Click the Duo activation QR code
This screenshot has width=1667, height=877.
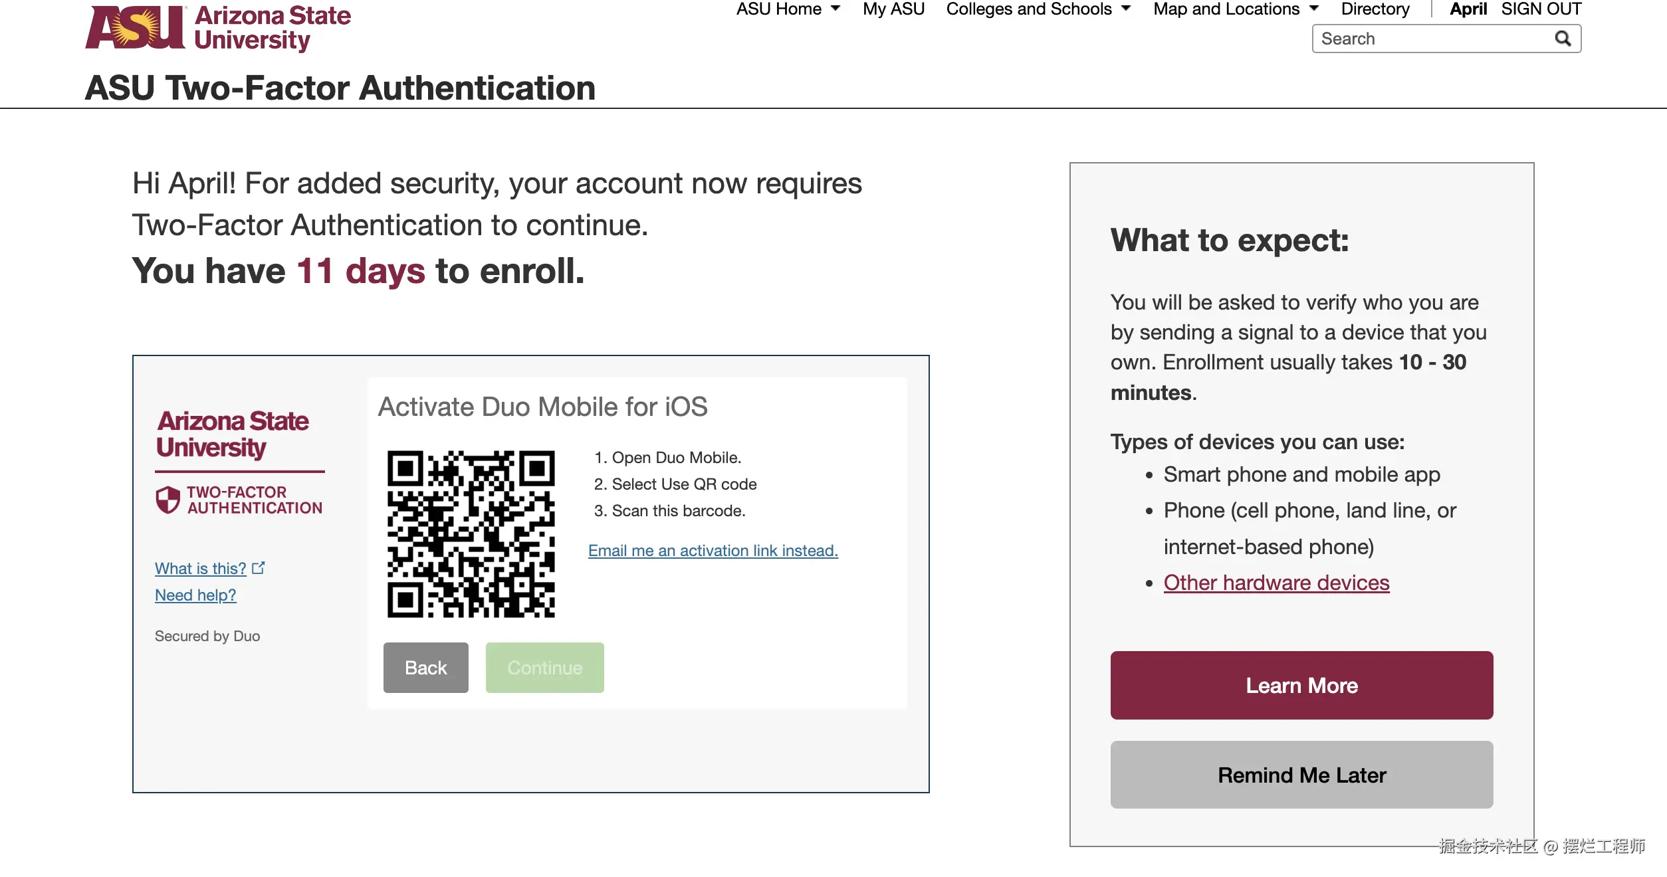pos(471,534)
